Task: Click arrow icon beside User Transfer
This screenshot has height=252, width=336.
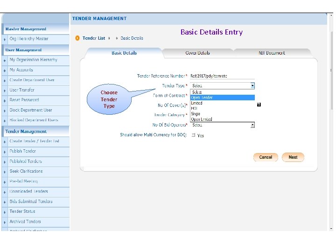Action: (5, 91)
